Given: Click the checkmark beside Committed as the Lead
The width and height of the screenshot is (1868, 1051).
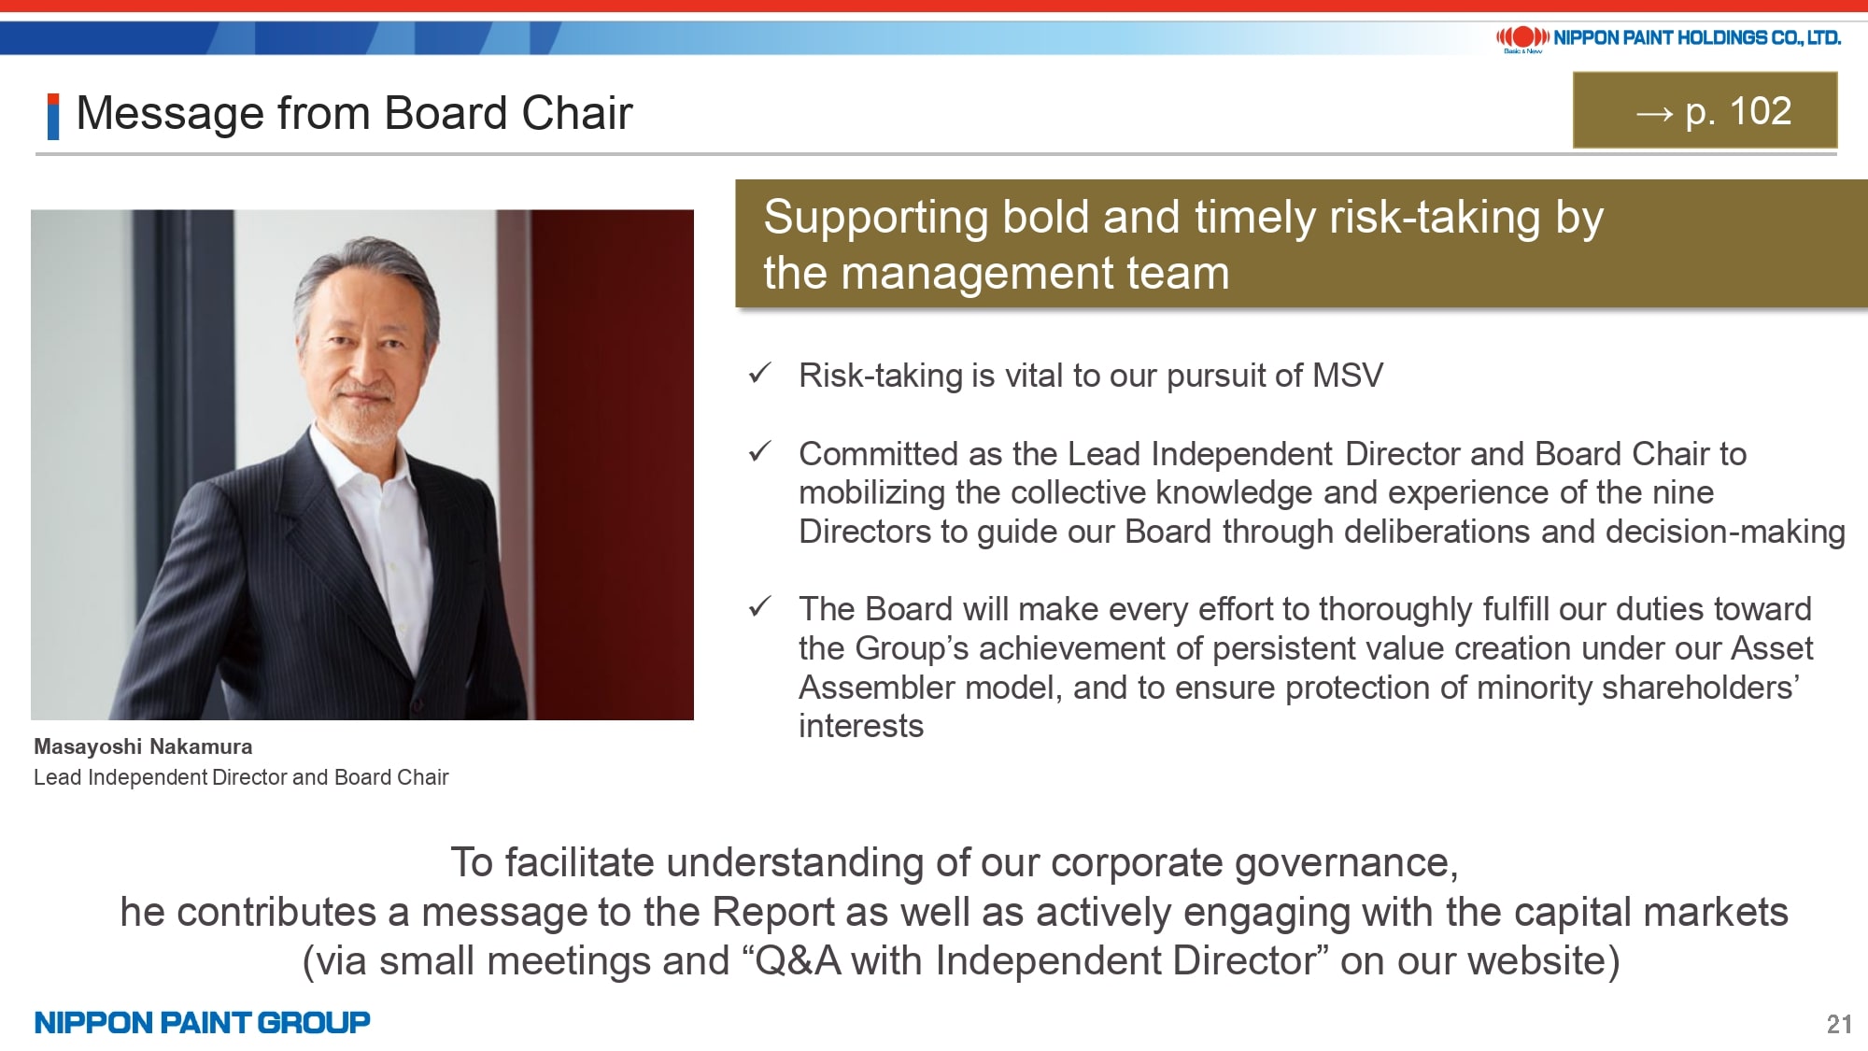Looking at the screenshot, I should point(759,452).
